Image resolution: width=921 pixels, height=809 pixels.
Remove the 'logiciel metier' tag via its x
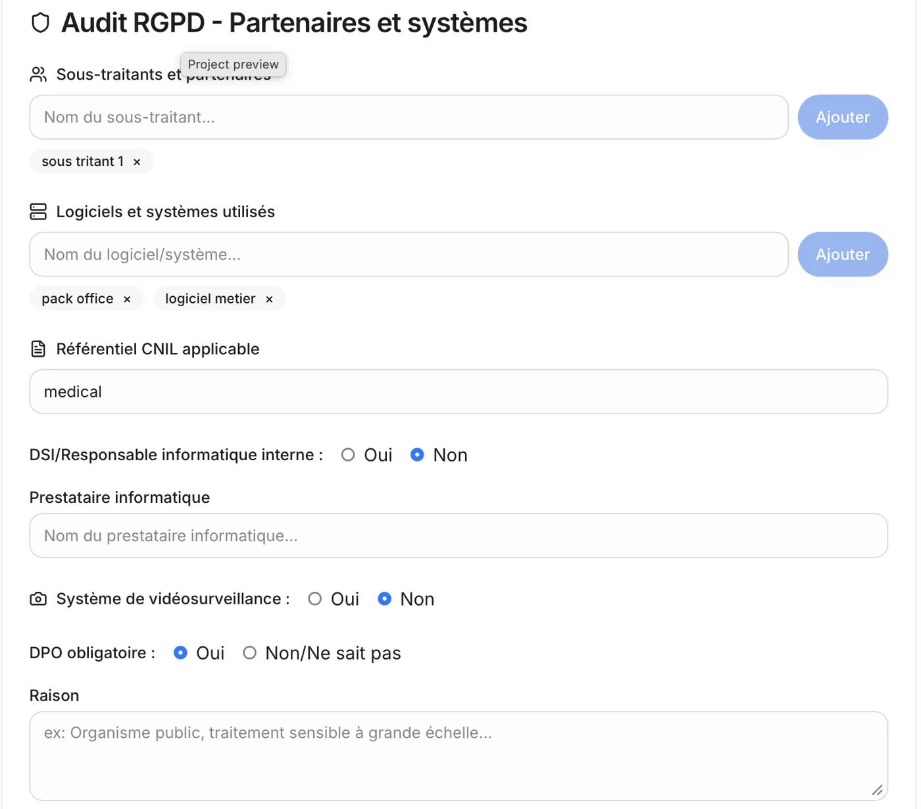click(x=269, y=300)
